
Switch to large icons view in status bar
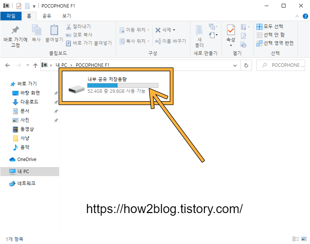coord(304,239)
